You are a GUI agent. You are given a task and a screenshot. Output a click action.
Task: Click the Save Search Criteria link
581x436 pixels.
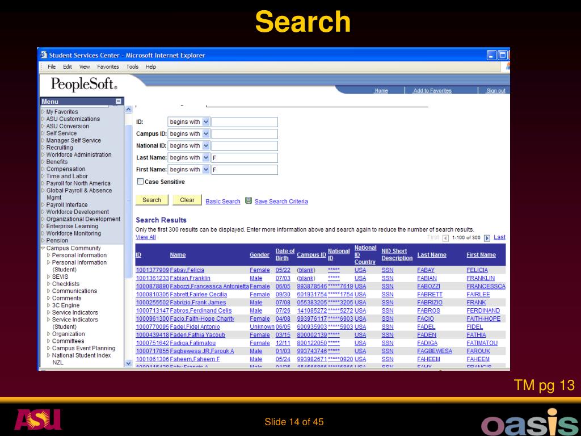(x=281, y=202)
